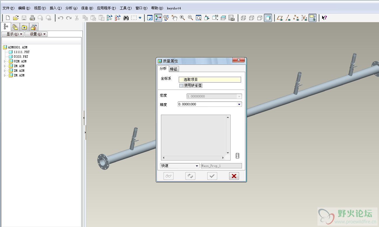
Task: Switch to Model Tree navigator tab
Action: [6, 27]
